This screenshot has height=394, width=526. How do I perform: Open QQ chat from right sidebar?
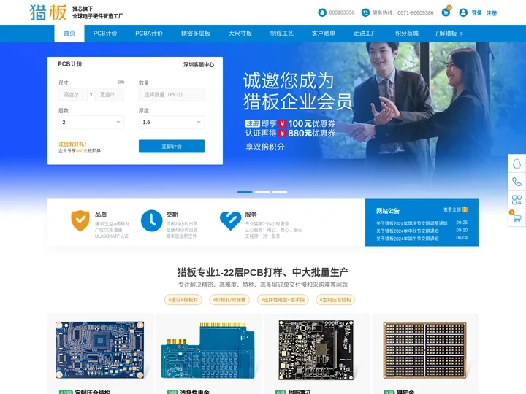(x=517, y=164)
